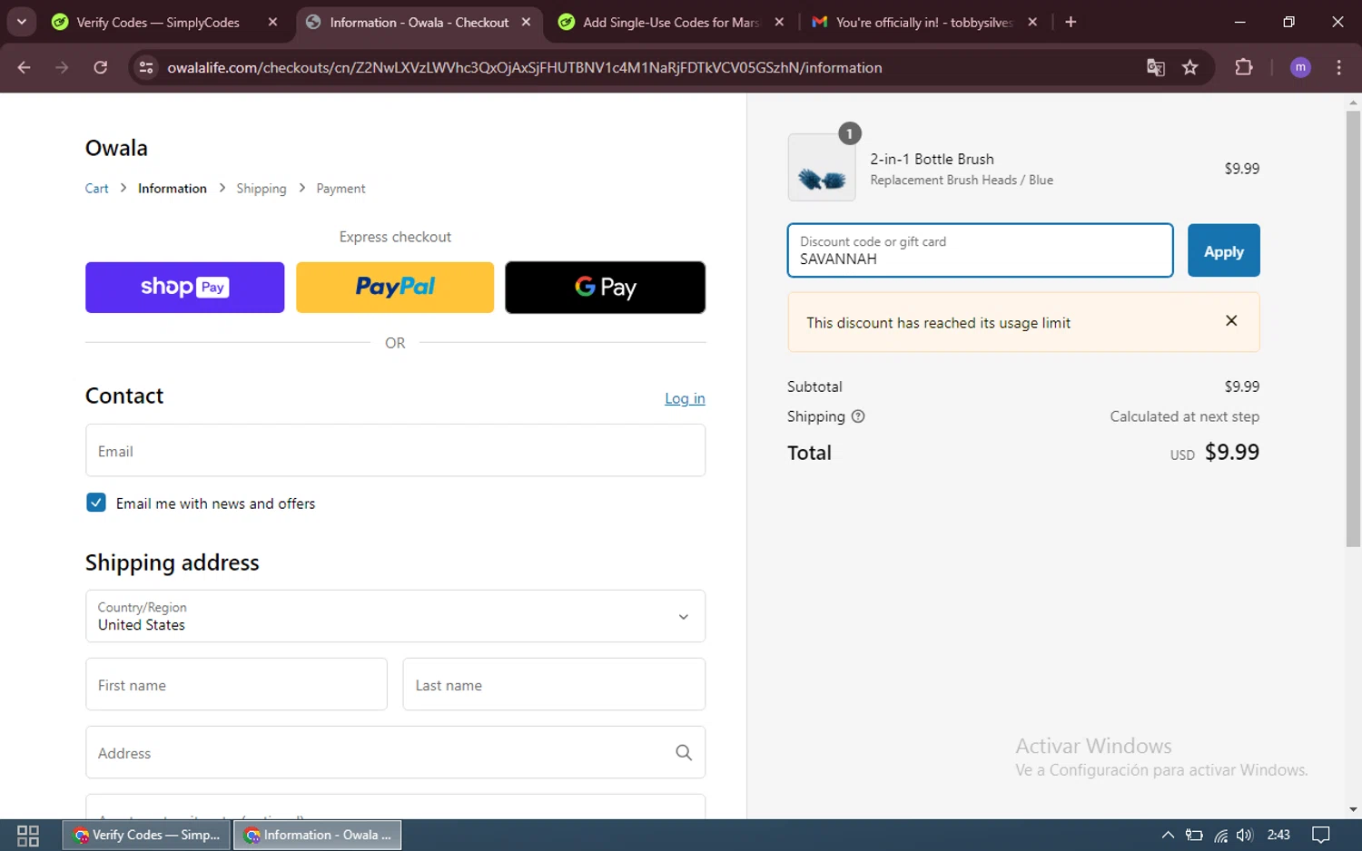Viewport: 1362px width, 851px height.
Task: Click the Total price $9.99
Action: tap(1231, 452)
